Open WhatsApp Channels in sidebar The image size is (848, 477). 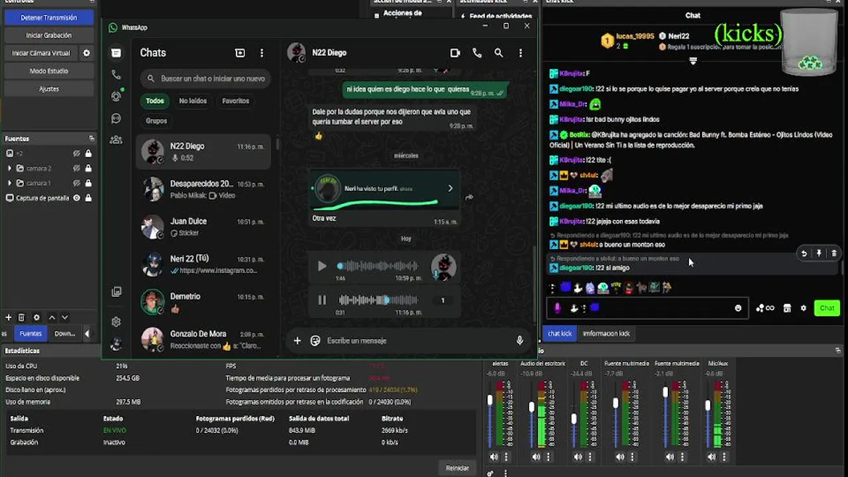pos(116,119)
